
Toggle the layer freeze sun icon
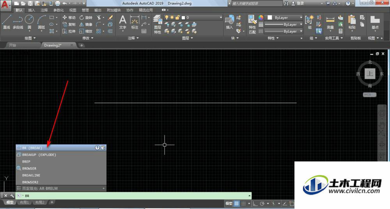172,18
